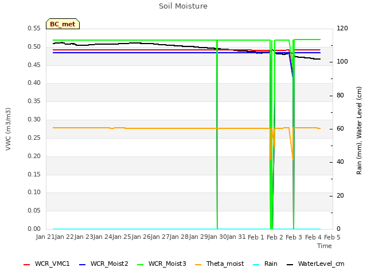This screenshot has height=275, width=367.
Task: Click the green spike at Jan 30
Action: (217, 135)
